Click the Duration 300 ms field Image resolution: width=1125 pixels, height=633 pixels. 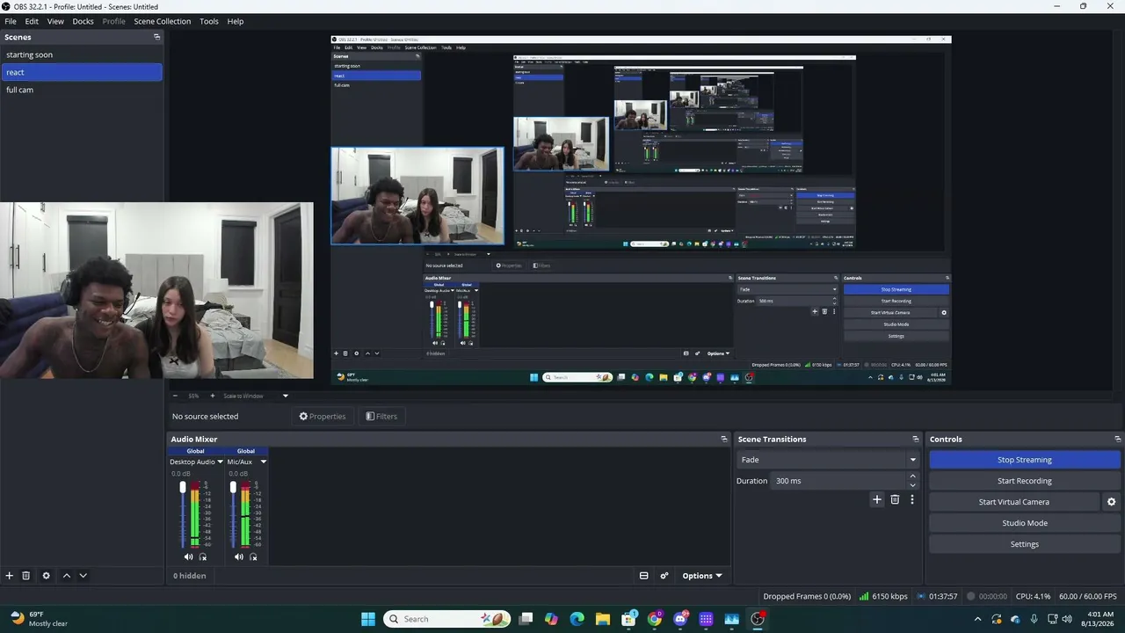(x=838, y=481)
